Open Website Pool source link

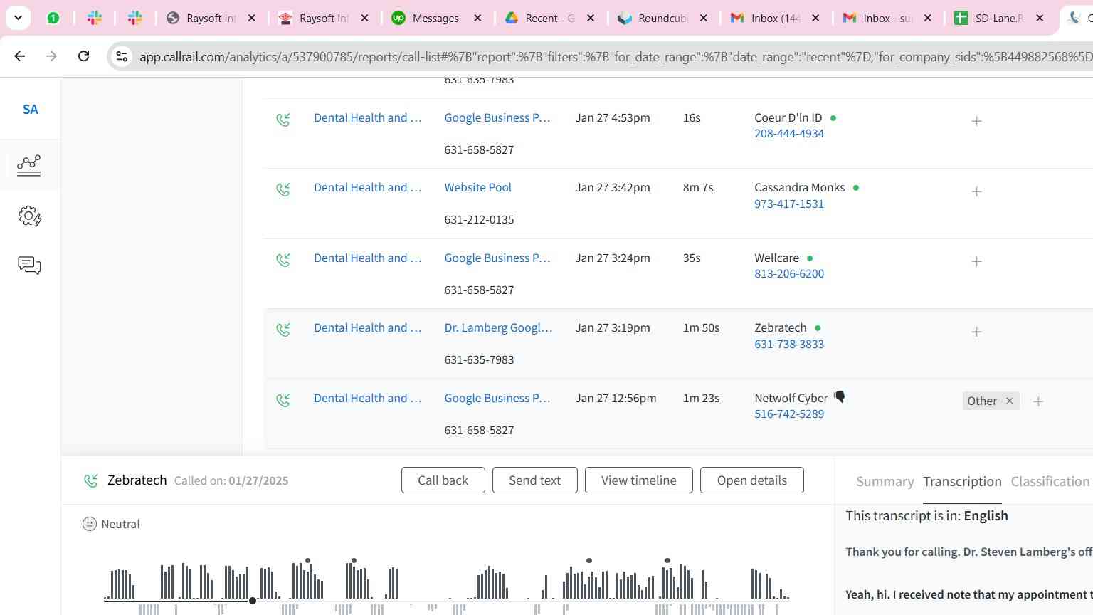tap(477, 188)
